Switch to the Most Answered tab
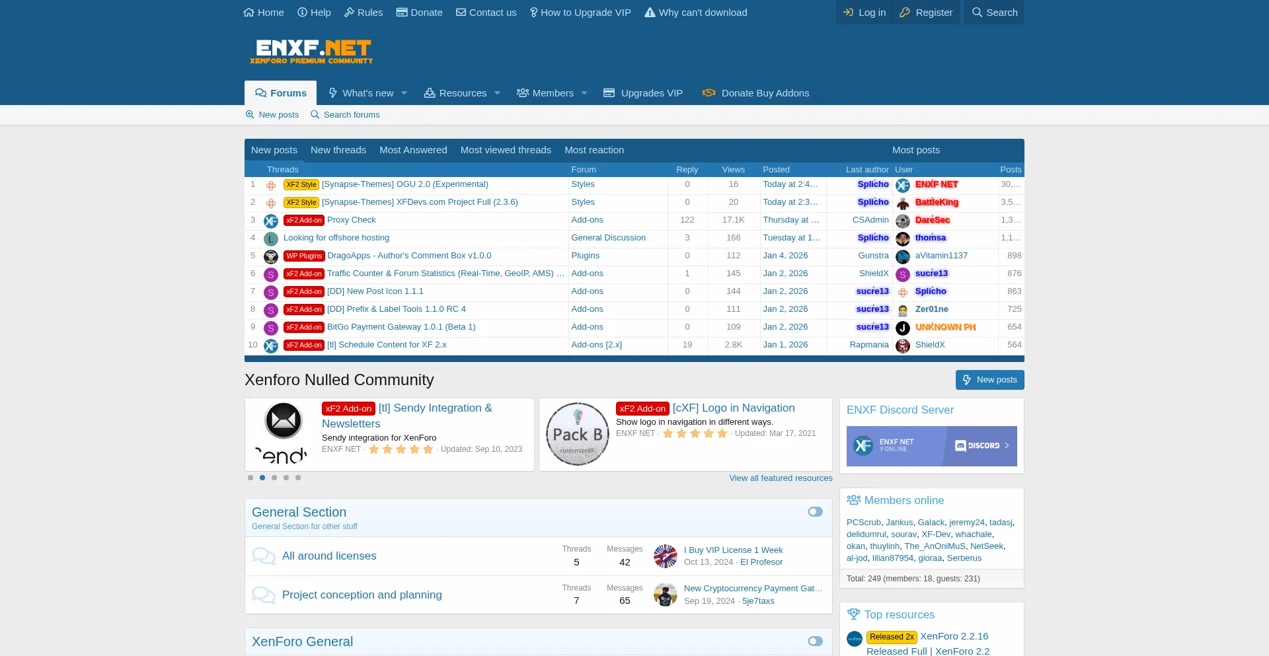The image size is (1269, 656). 413,150
